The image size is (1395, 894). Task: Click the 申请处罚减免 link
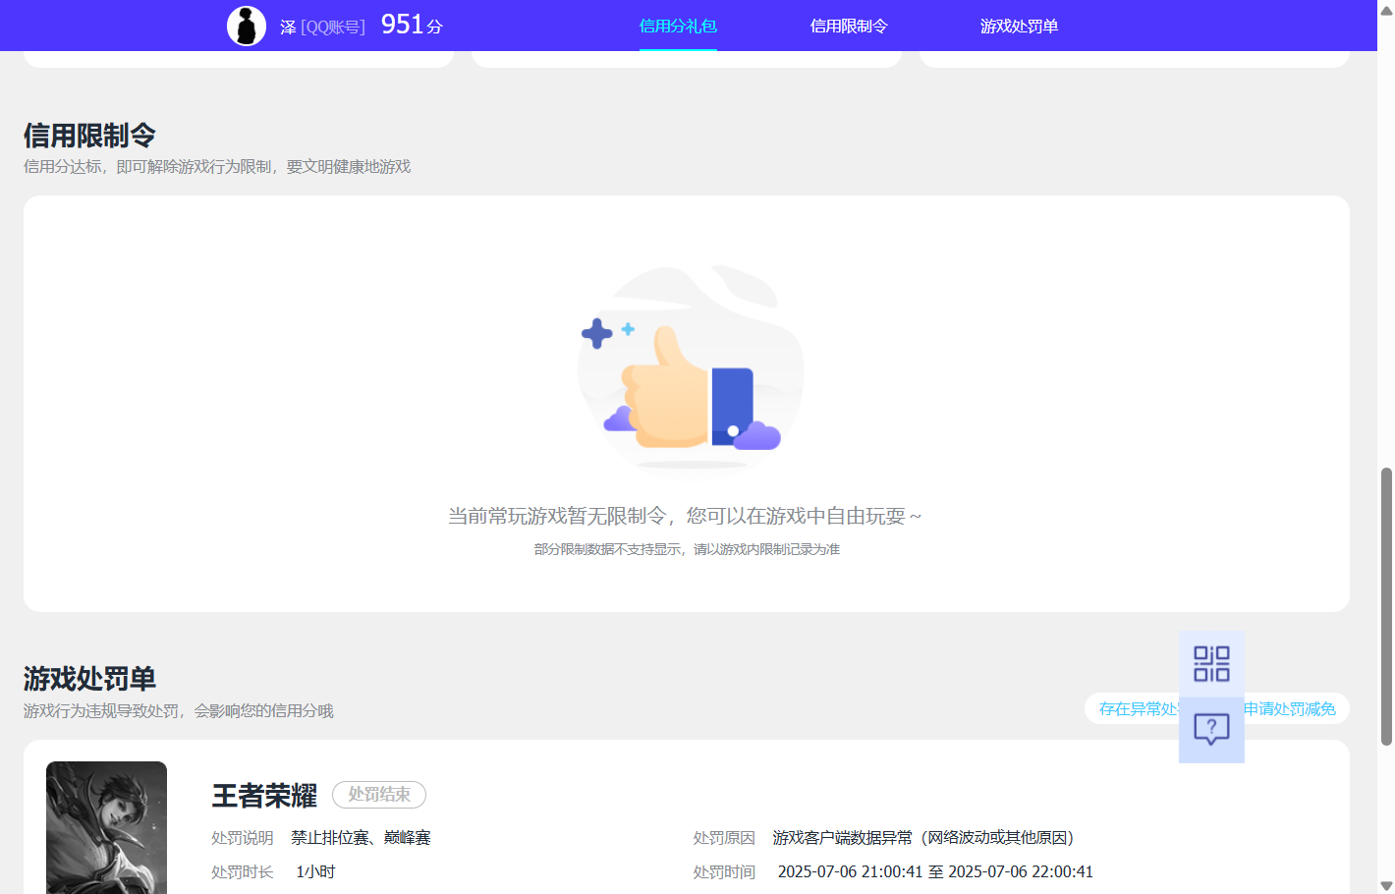[1290, 708]
